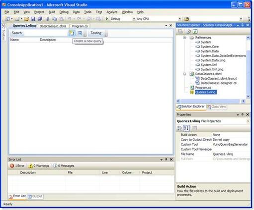Click the Navigate Backward toolbar icon
Viewport: 254px width, 210px height.
pos(89,19)
